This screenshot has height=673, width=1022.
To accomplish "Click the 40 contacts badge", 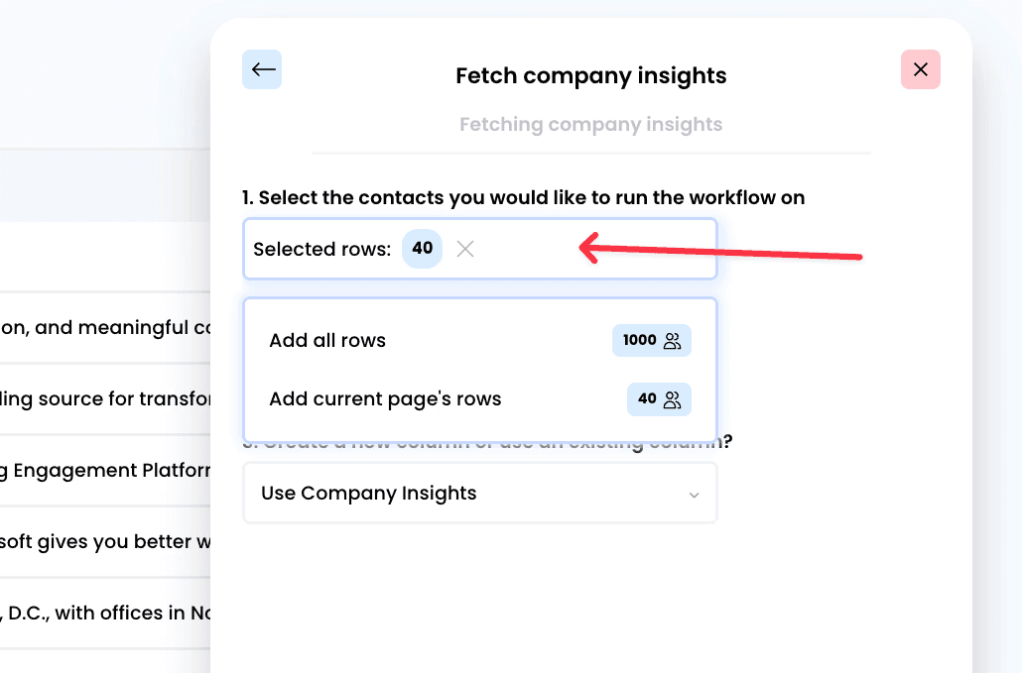I will point(659,399).
